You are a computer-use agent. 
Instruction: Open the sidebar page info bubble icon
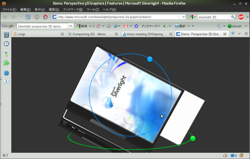pos(6,82)
